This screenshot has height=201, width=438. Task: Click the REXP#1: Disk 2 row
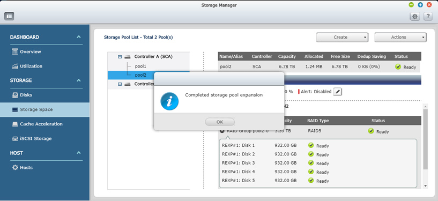coord(318,154)
